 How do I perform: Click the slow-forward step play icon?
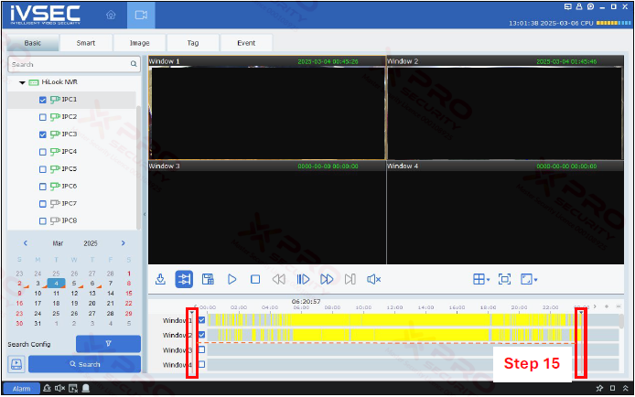(303, 279)
